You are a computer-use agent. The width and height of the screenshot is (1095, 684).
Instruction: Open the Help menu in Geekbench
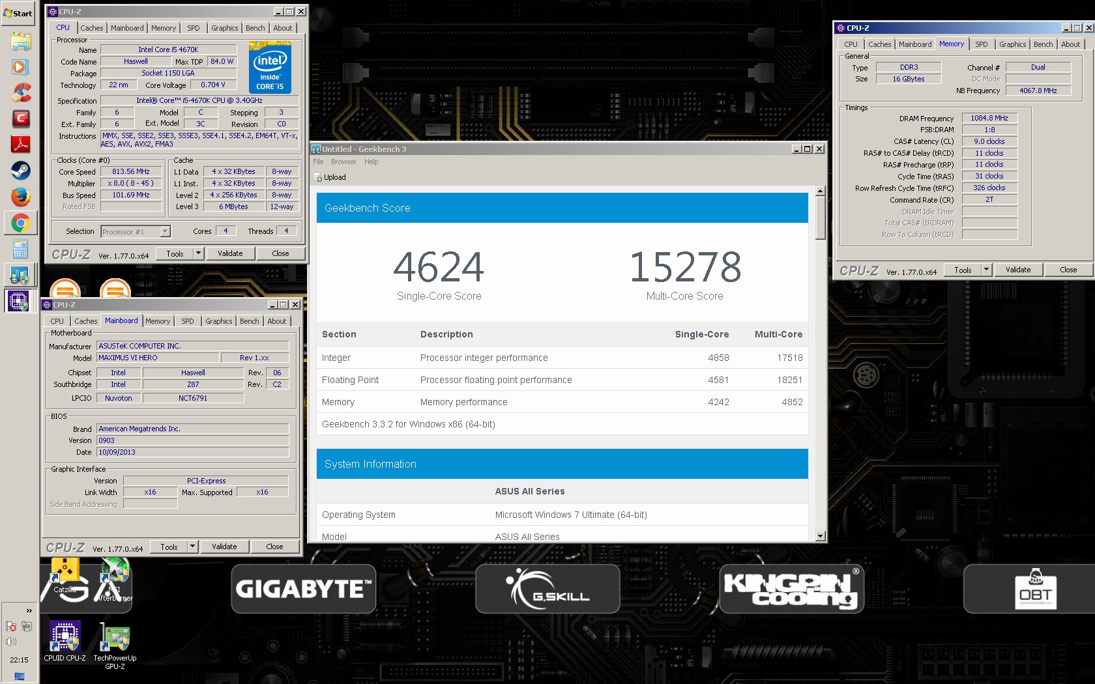point(371,162)
